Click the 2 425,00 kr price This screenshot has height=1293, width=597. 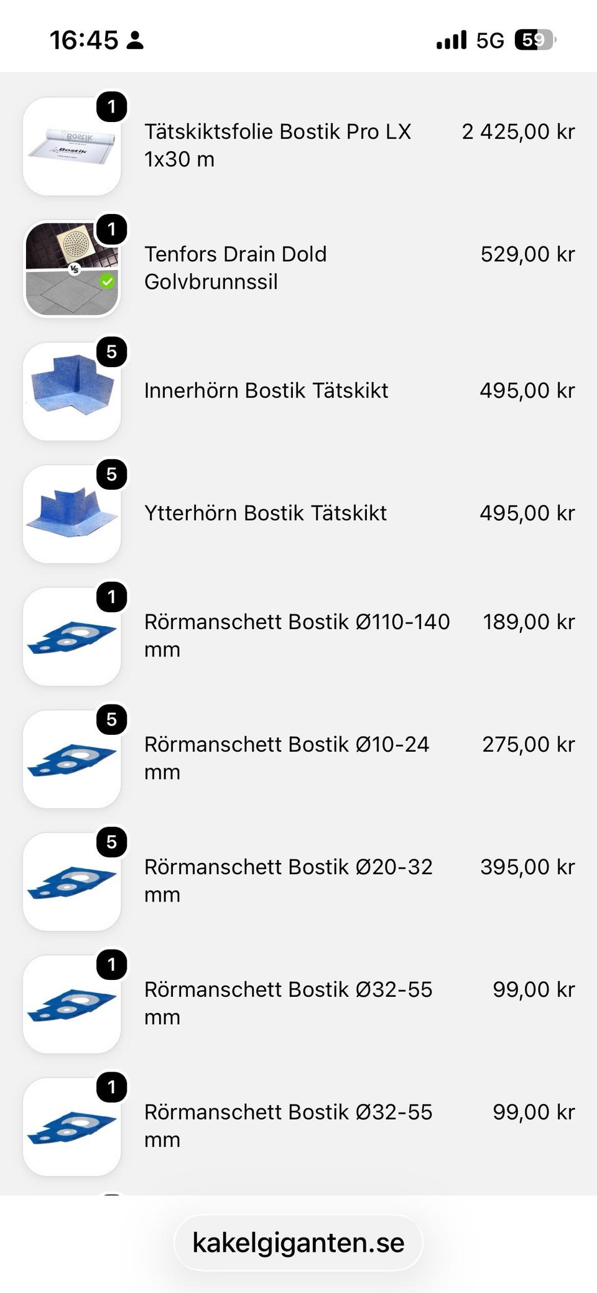tap(518, 132)
